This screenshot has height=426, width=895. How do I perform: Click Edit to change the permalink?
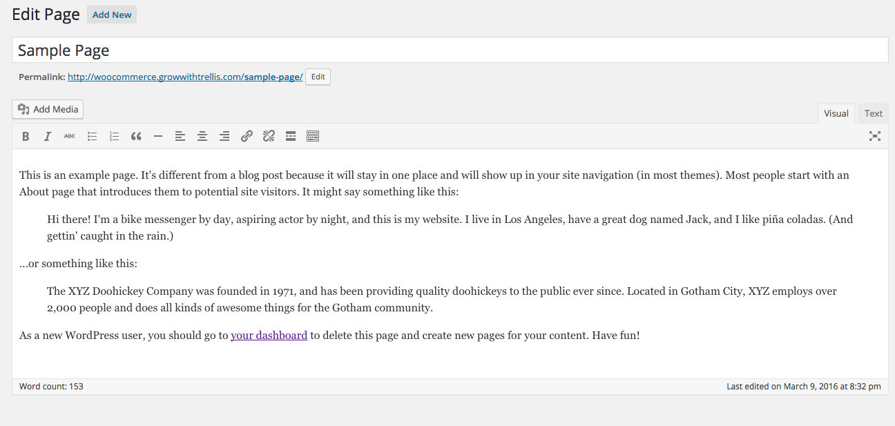(318, 77)
